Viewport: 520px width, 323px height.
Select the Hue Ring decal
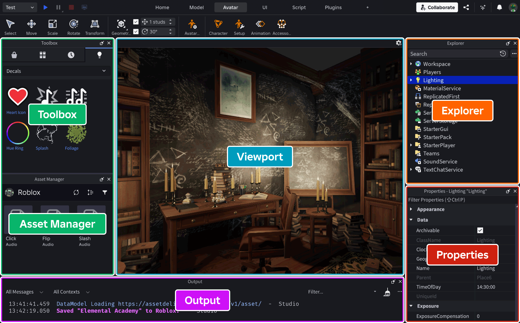click(x=17, y=133)
